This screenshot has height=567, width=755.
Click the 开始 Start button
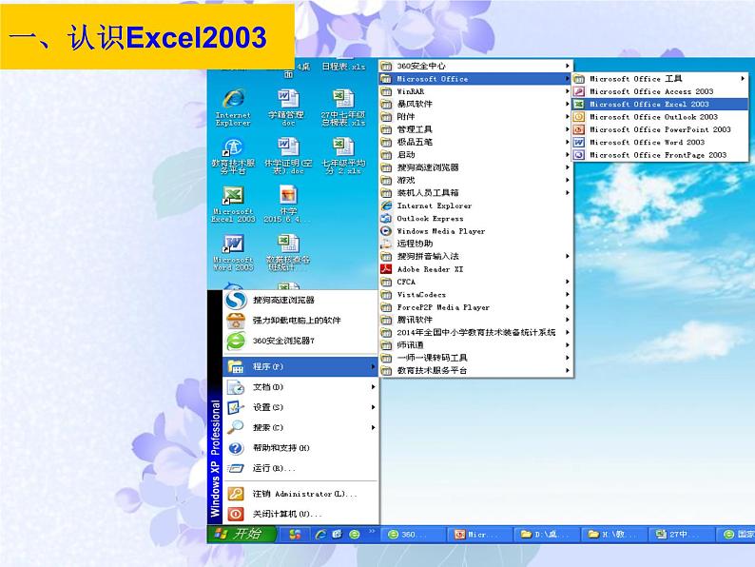tap(242, 535)
